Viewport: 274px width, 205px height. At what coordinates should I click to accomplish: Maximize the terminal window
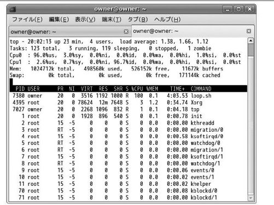238,9
